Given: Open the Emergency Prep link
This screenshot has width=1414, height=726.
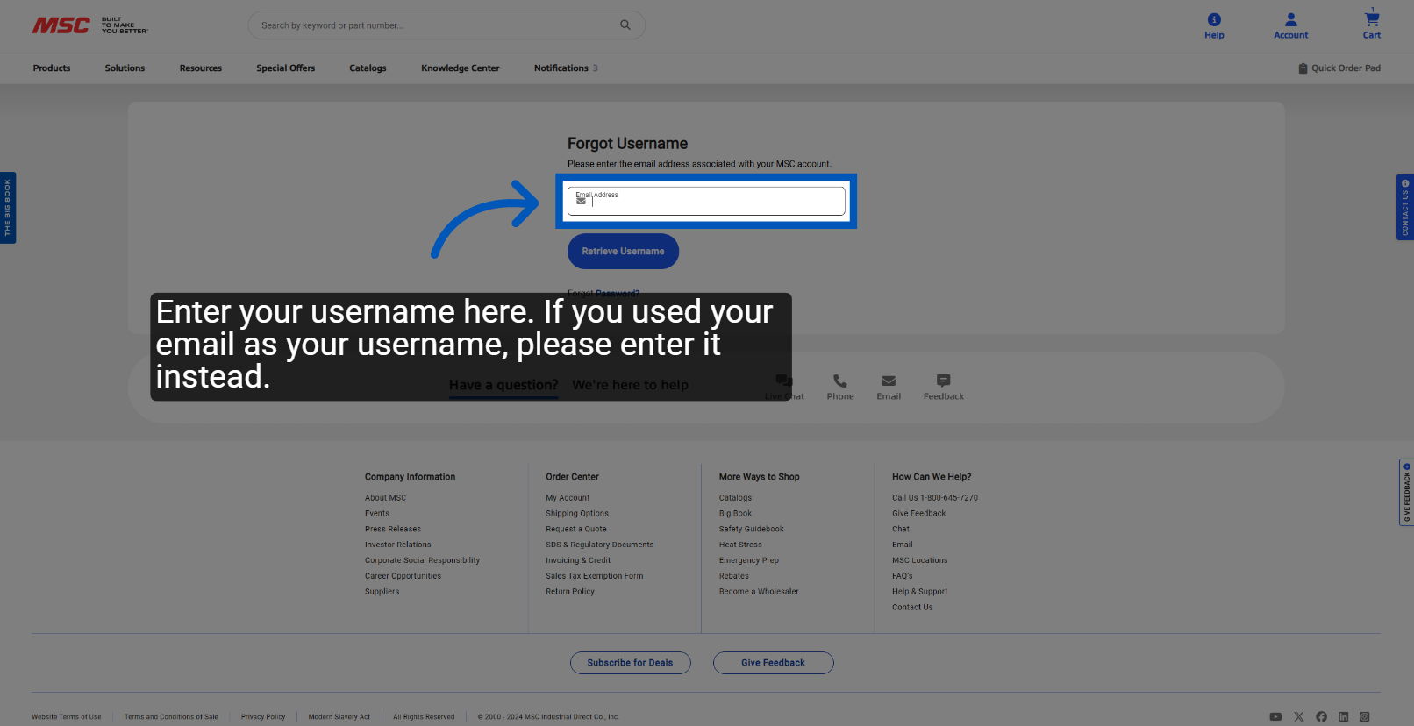Looking at the screenshot, I should [749, 561].
